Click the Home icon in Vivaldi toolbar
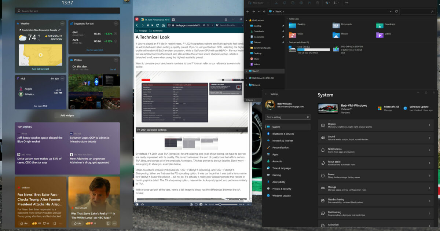The width and height of the screenshot is (440, 231). point(164,25)
